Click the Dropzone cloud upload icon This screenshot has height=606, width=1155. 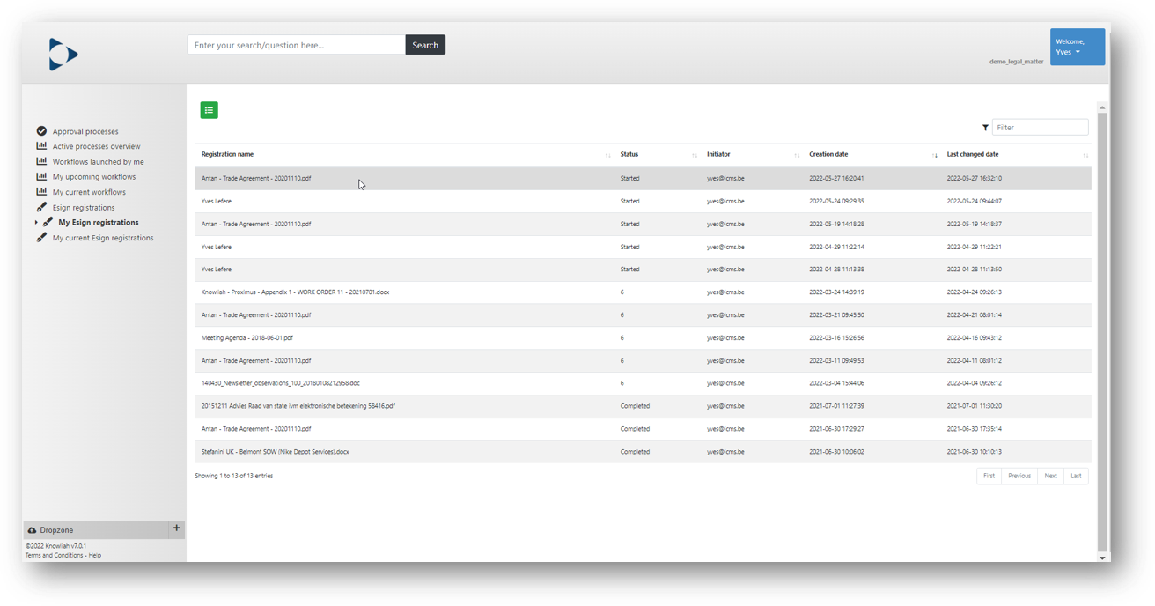[x=33, y=530]
